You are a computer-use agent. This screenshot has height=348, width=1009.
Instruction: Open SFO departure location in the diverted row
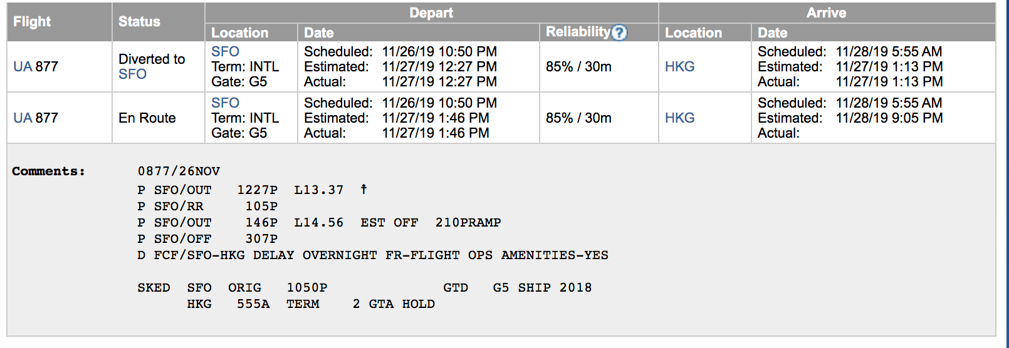pos(225,51)
